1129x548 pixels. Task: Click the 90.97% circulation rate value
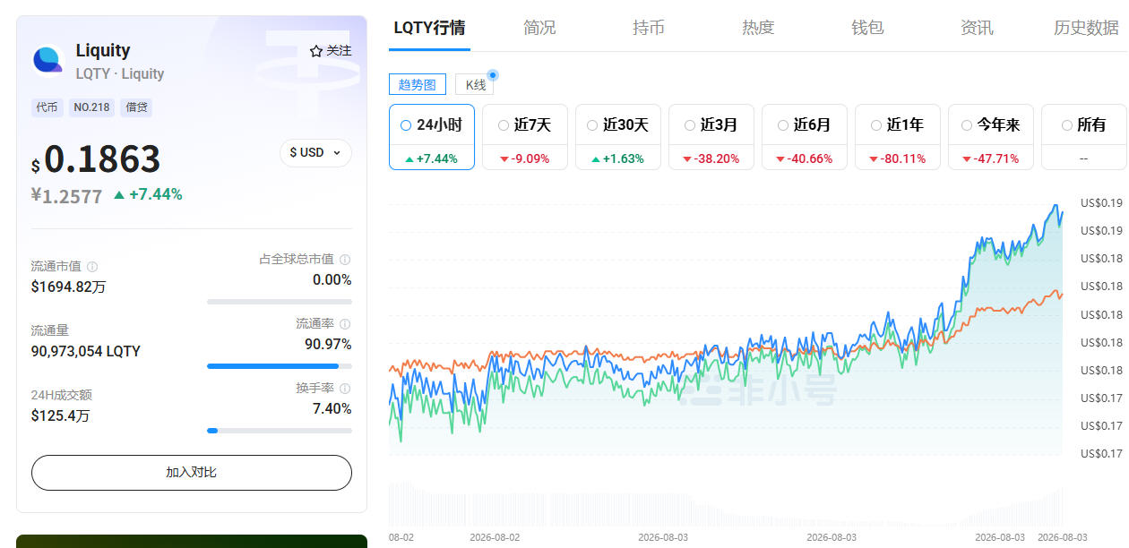click(x=328, y=344)
